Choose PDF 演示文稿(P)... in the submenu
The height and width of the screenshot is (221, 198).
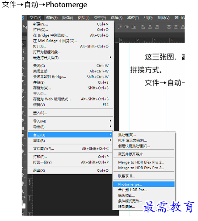(x=144, y=140)
